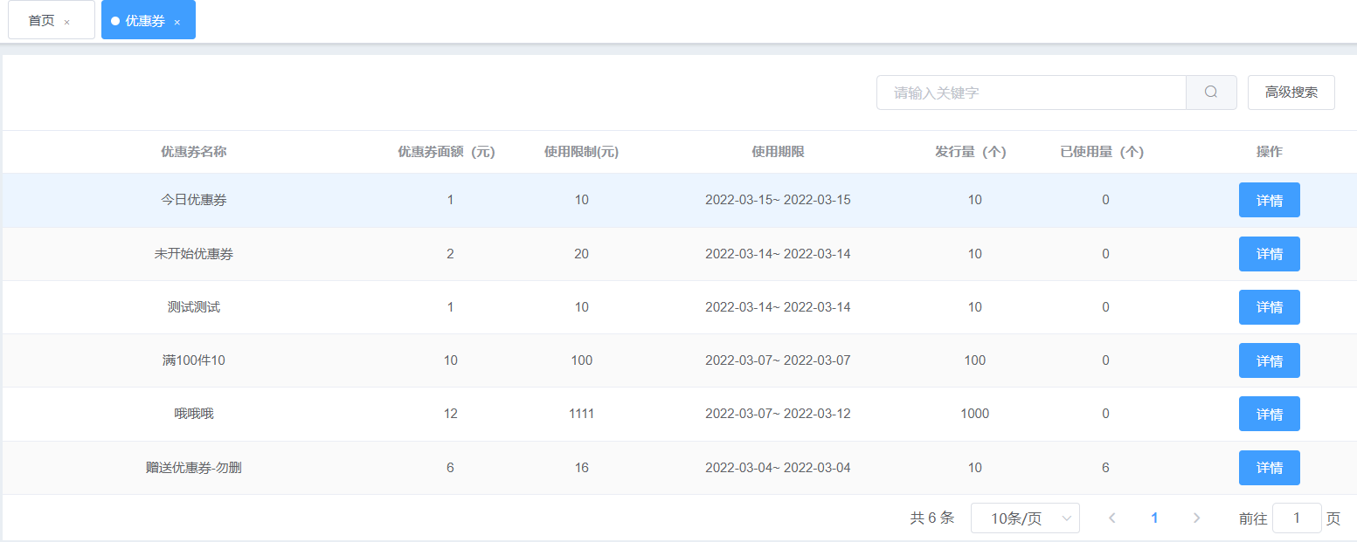
Task: Click the 前往 page jump input
Action: [1297, 518]
